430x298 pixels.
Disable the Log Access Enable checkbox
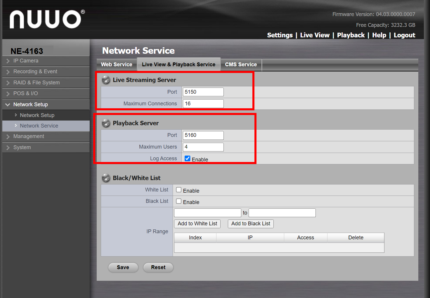[x=187, y=158]
